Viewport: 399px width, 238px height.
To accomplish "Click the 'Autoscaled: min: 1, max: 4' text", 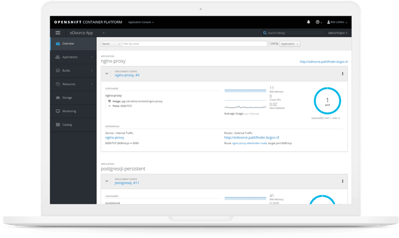I will coord(325,118).
